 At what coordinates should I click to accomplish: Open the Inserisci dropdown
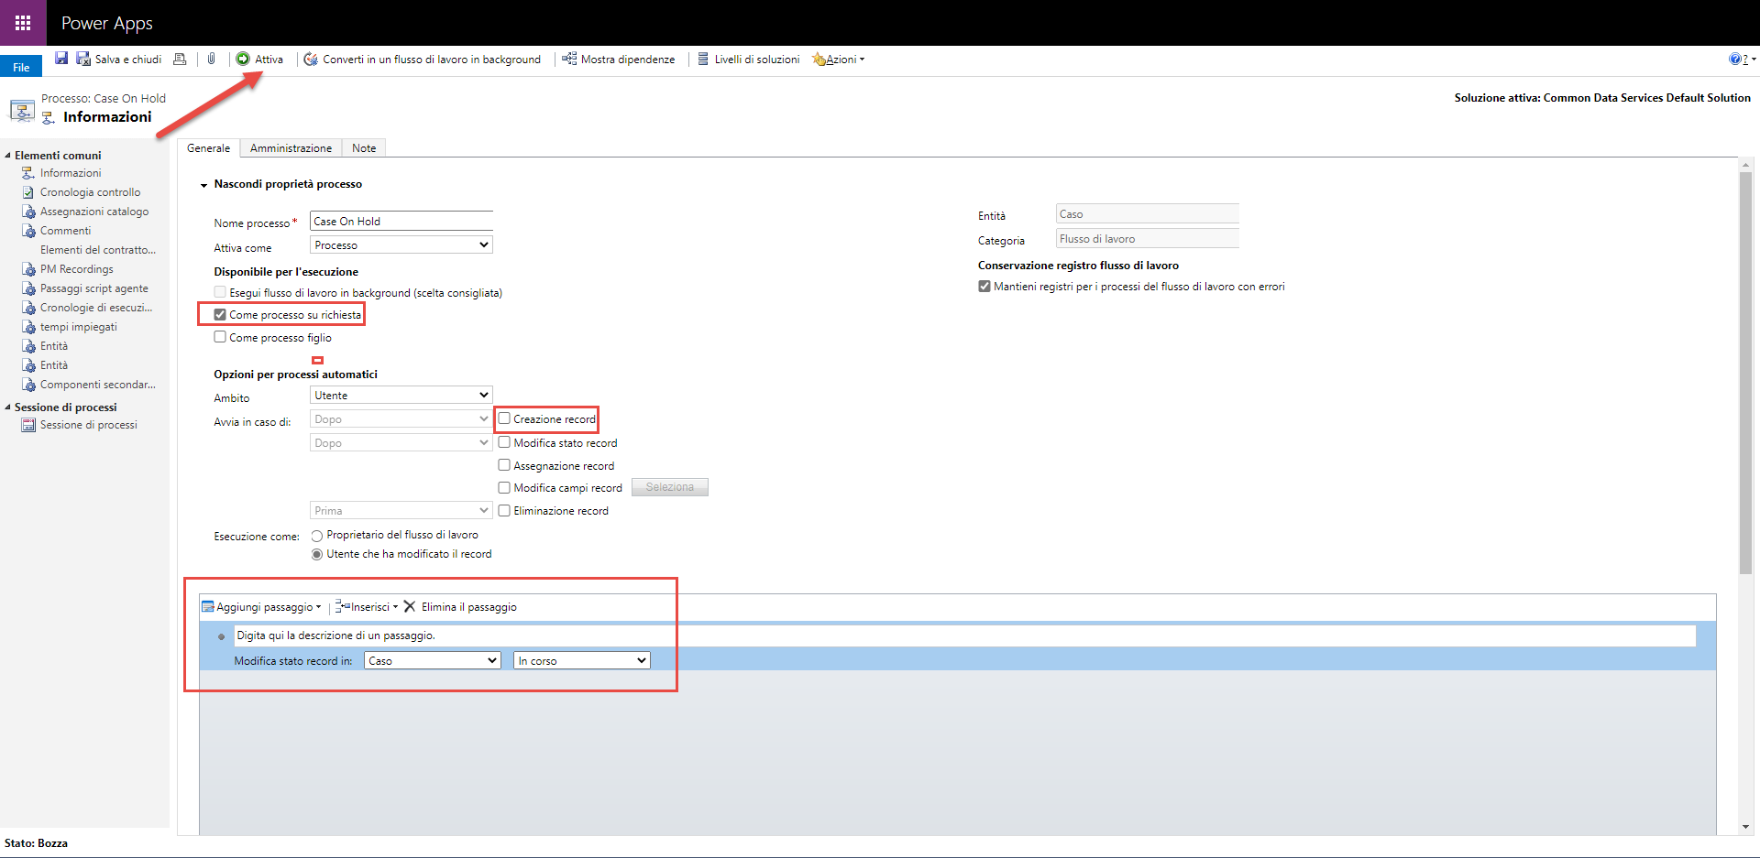click(367, 606)
